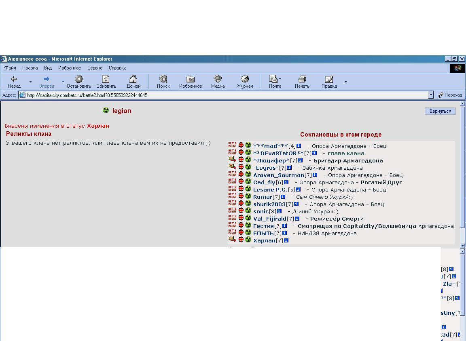View info icon for Araven_Saurman[7]
Image resolution: width=466 pixels, height=341 pixels.
pyautogui.click(x=315, y=175)
